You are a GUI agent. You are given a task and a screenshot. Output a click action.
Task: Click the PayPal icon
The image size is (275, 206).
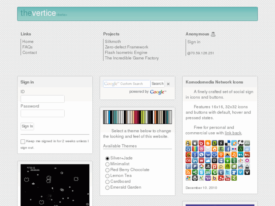(x=195, y=166)
